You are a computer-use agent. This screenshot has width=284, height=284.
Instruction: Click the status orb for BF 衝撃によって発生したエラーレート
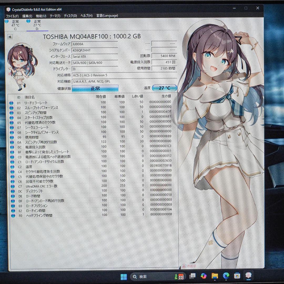coord(12,152)
